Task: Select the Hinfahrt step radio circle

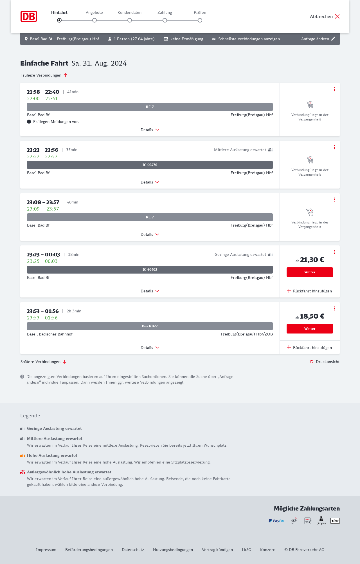Action: (59, 20)
